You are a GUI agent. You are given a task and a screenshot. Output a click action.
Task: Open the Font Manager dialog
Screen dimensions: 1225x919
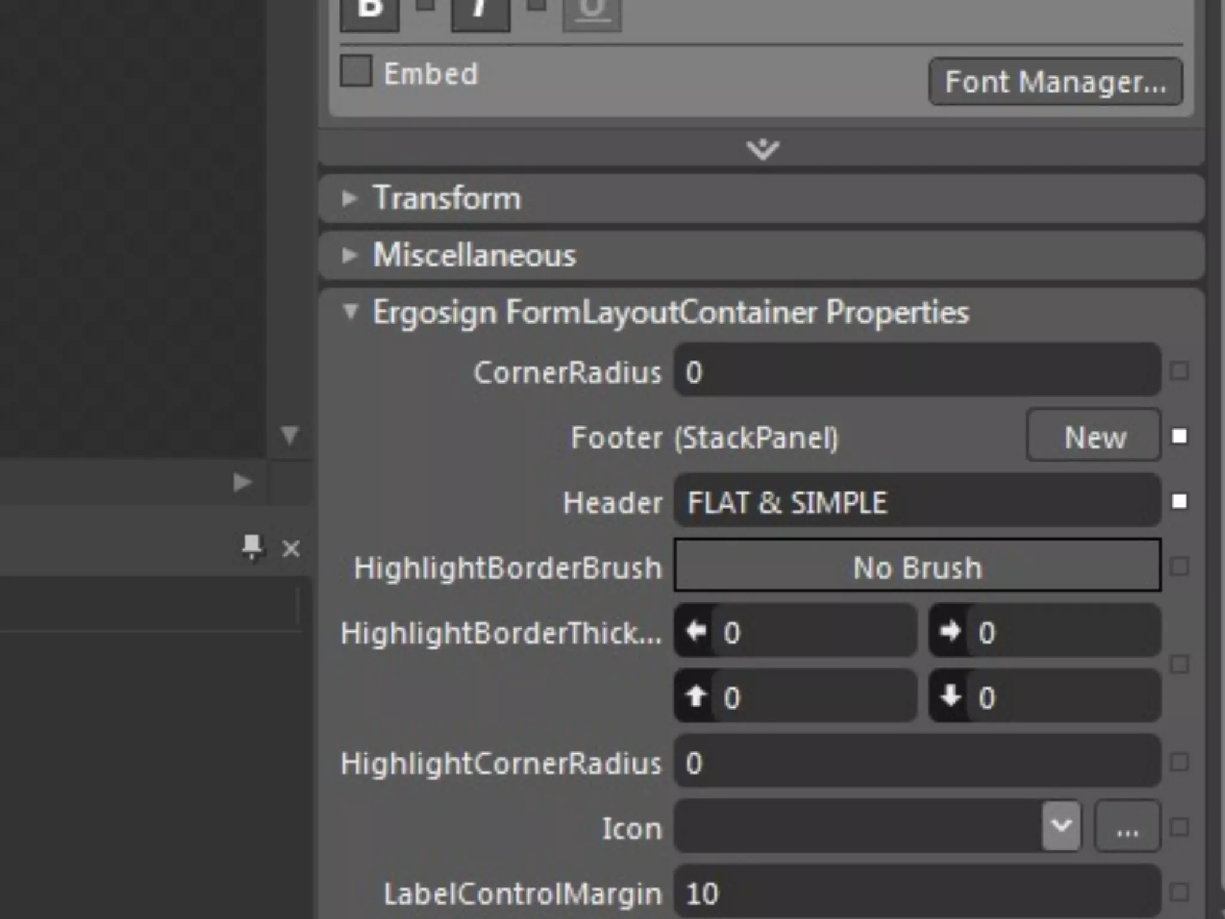[1055, 82]
